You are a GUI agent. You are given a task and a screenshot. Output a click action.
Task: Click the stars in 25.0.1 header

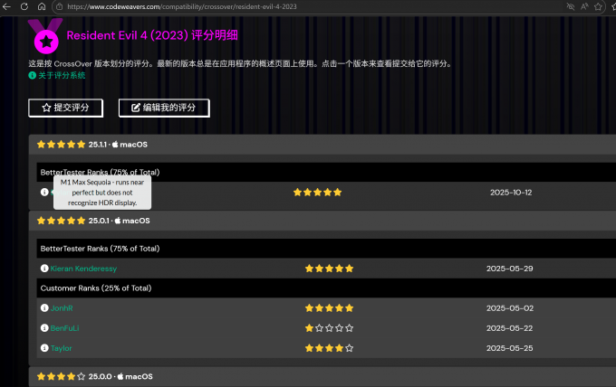click(x=61, y=221)
